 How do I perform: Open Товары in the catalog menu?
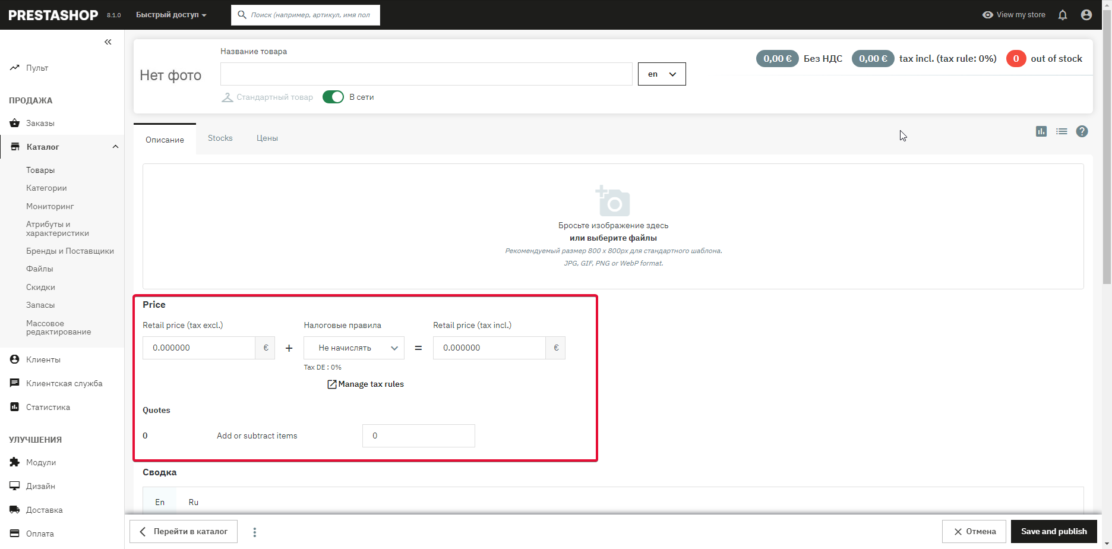(x=40, y=170)
